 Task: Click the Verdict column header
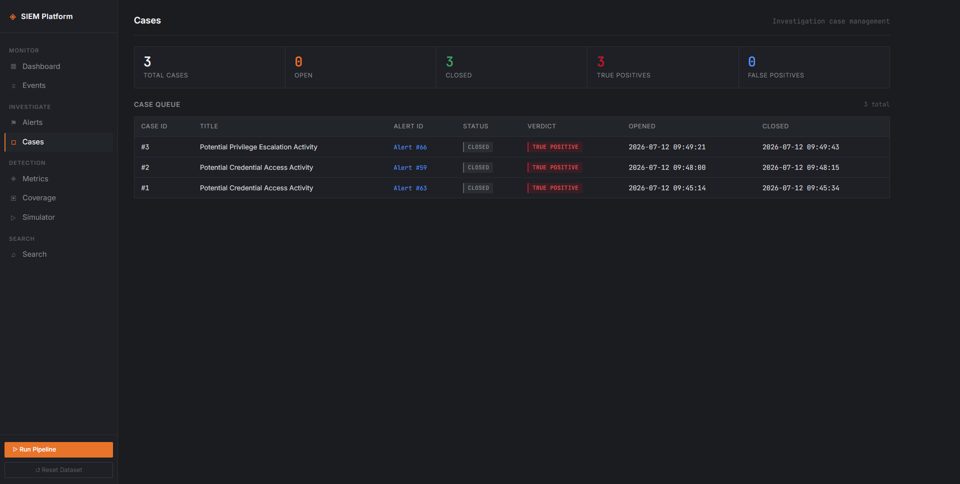click(541, 126)
